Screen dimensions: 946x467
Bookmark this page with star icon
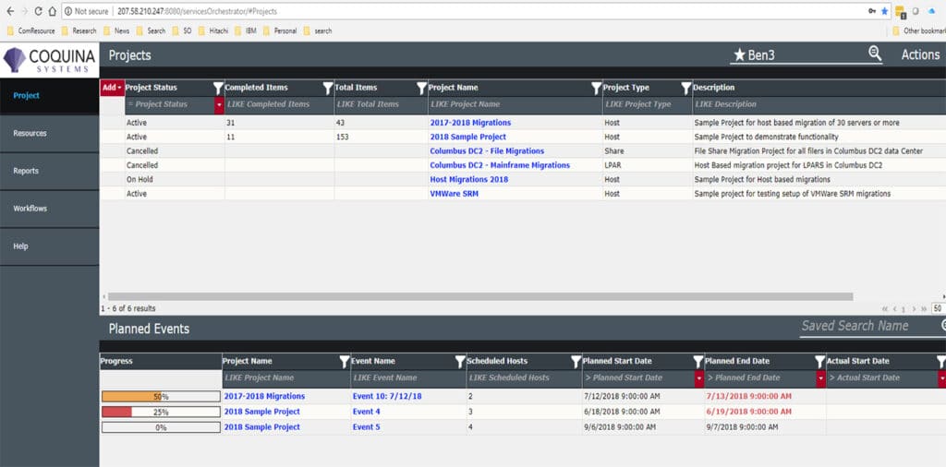coord(884,11)
